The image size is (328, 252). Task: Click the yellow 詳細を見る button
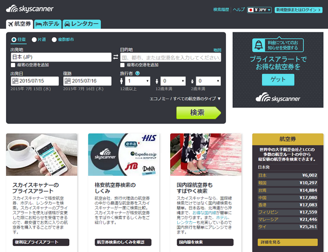(288, 242)
